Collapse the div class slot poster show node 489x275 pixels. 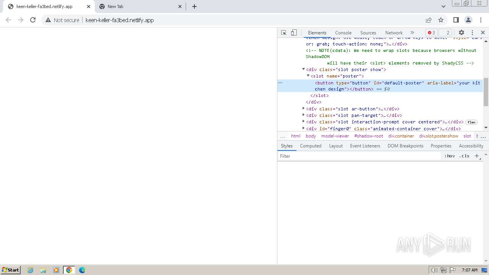[304, 69]
